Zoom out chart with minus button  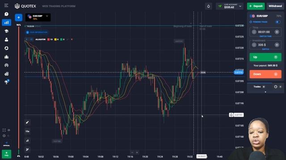(132, 152)
